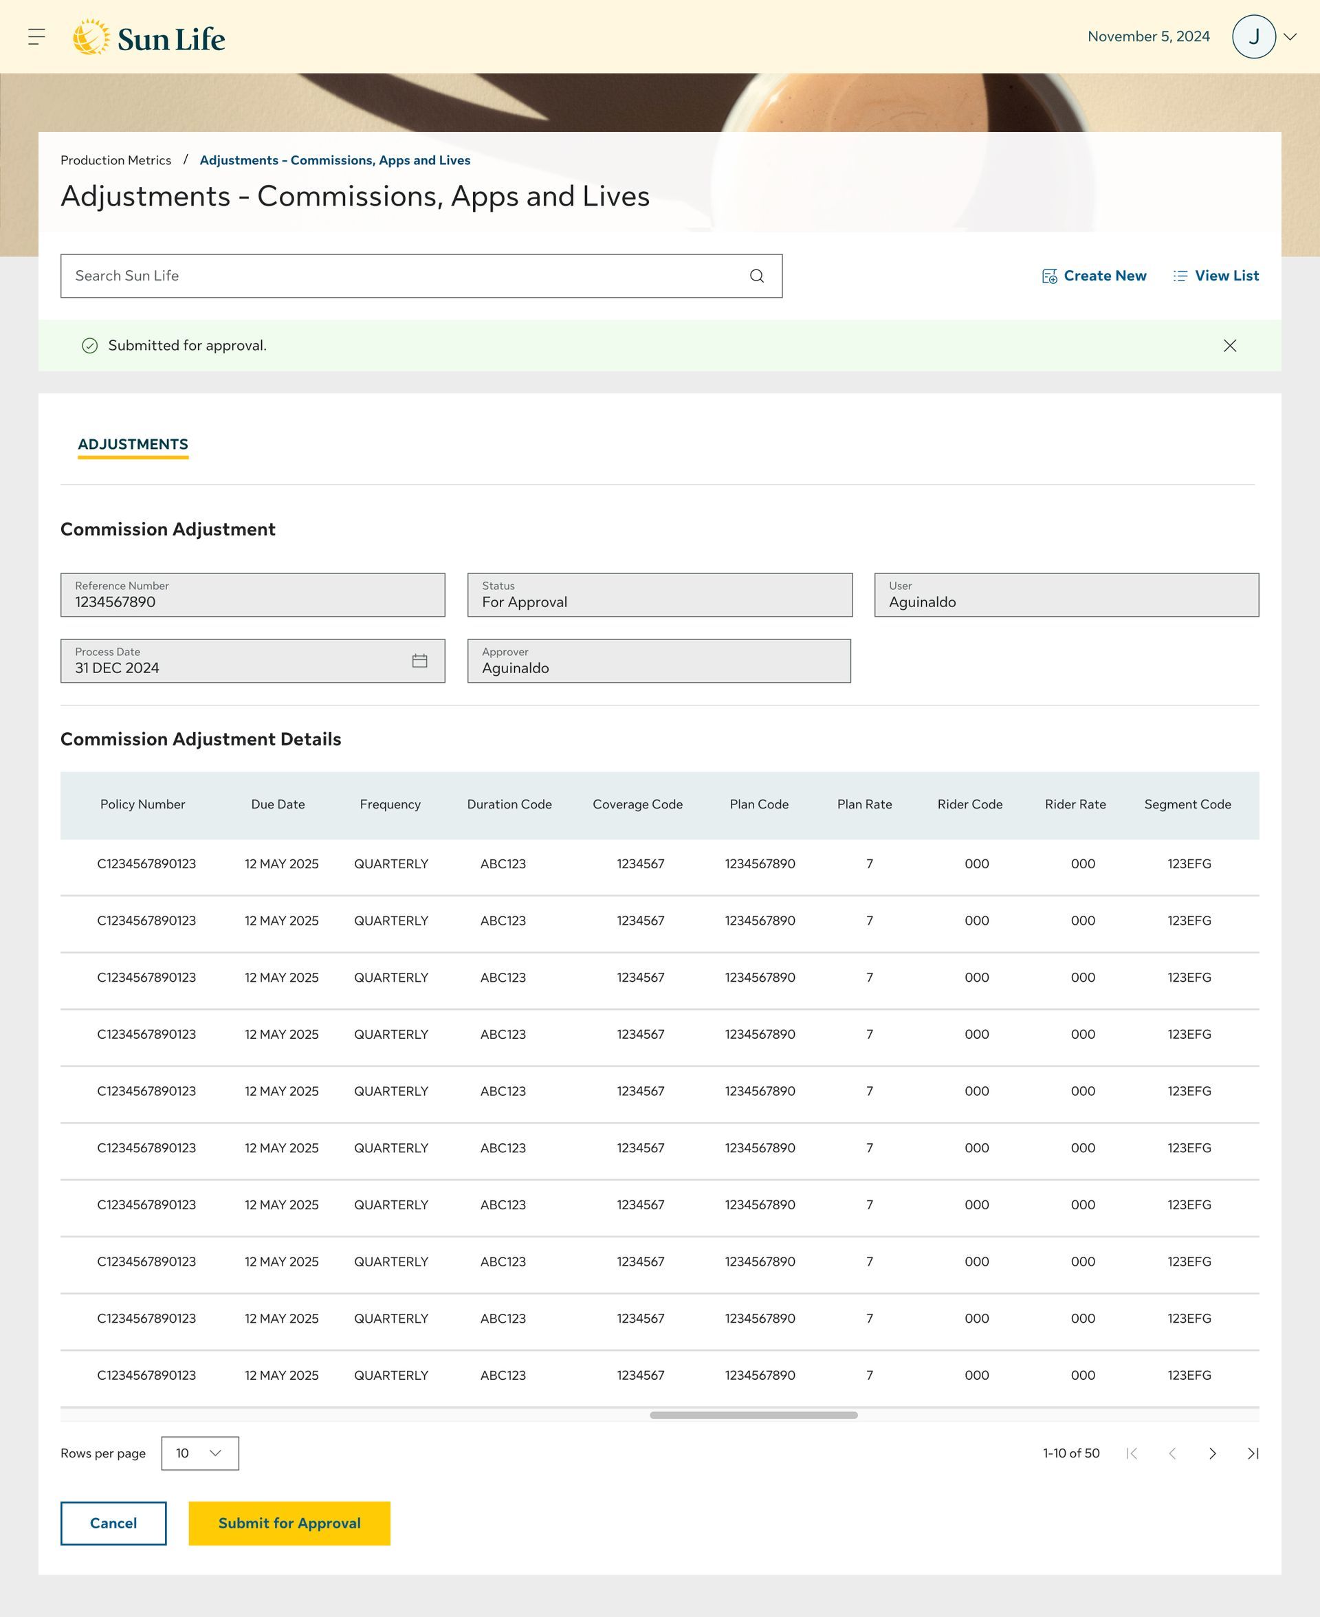Click the Duration Code column header
Viewport: 1320px width, 1617px height.
(x=509, y=804)
